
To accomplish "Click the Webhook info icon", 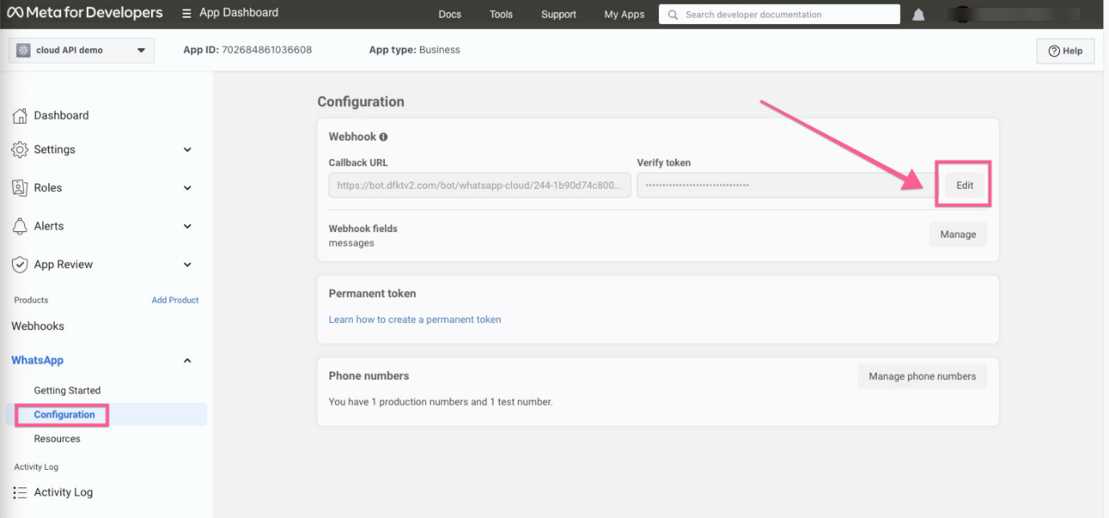I will (x=383, y=137).
